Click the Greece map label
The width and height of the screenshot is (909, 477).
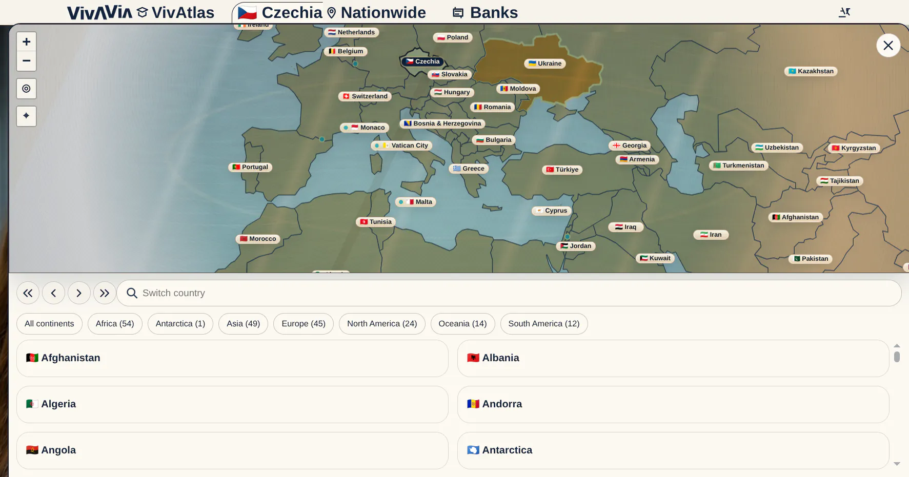[469, 169]
